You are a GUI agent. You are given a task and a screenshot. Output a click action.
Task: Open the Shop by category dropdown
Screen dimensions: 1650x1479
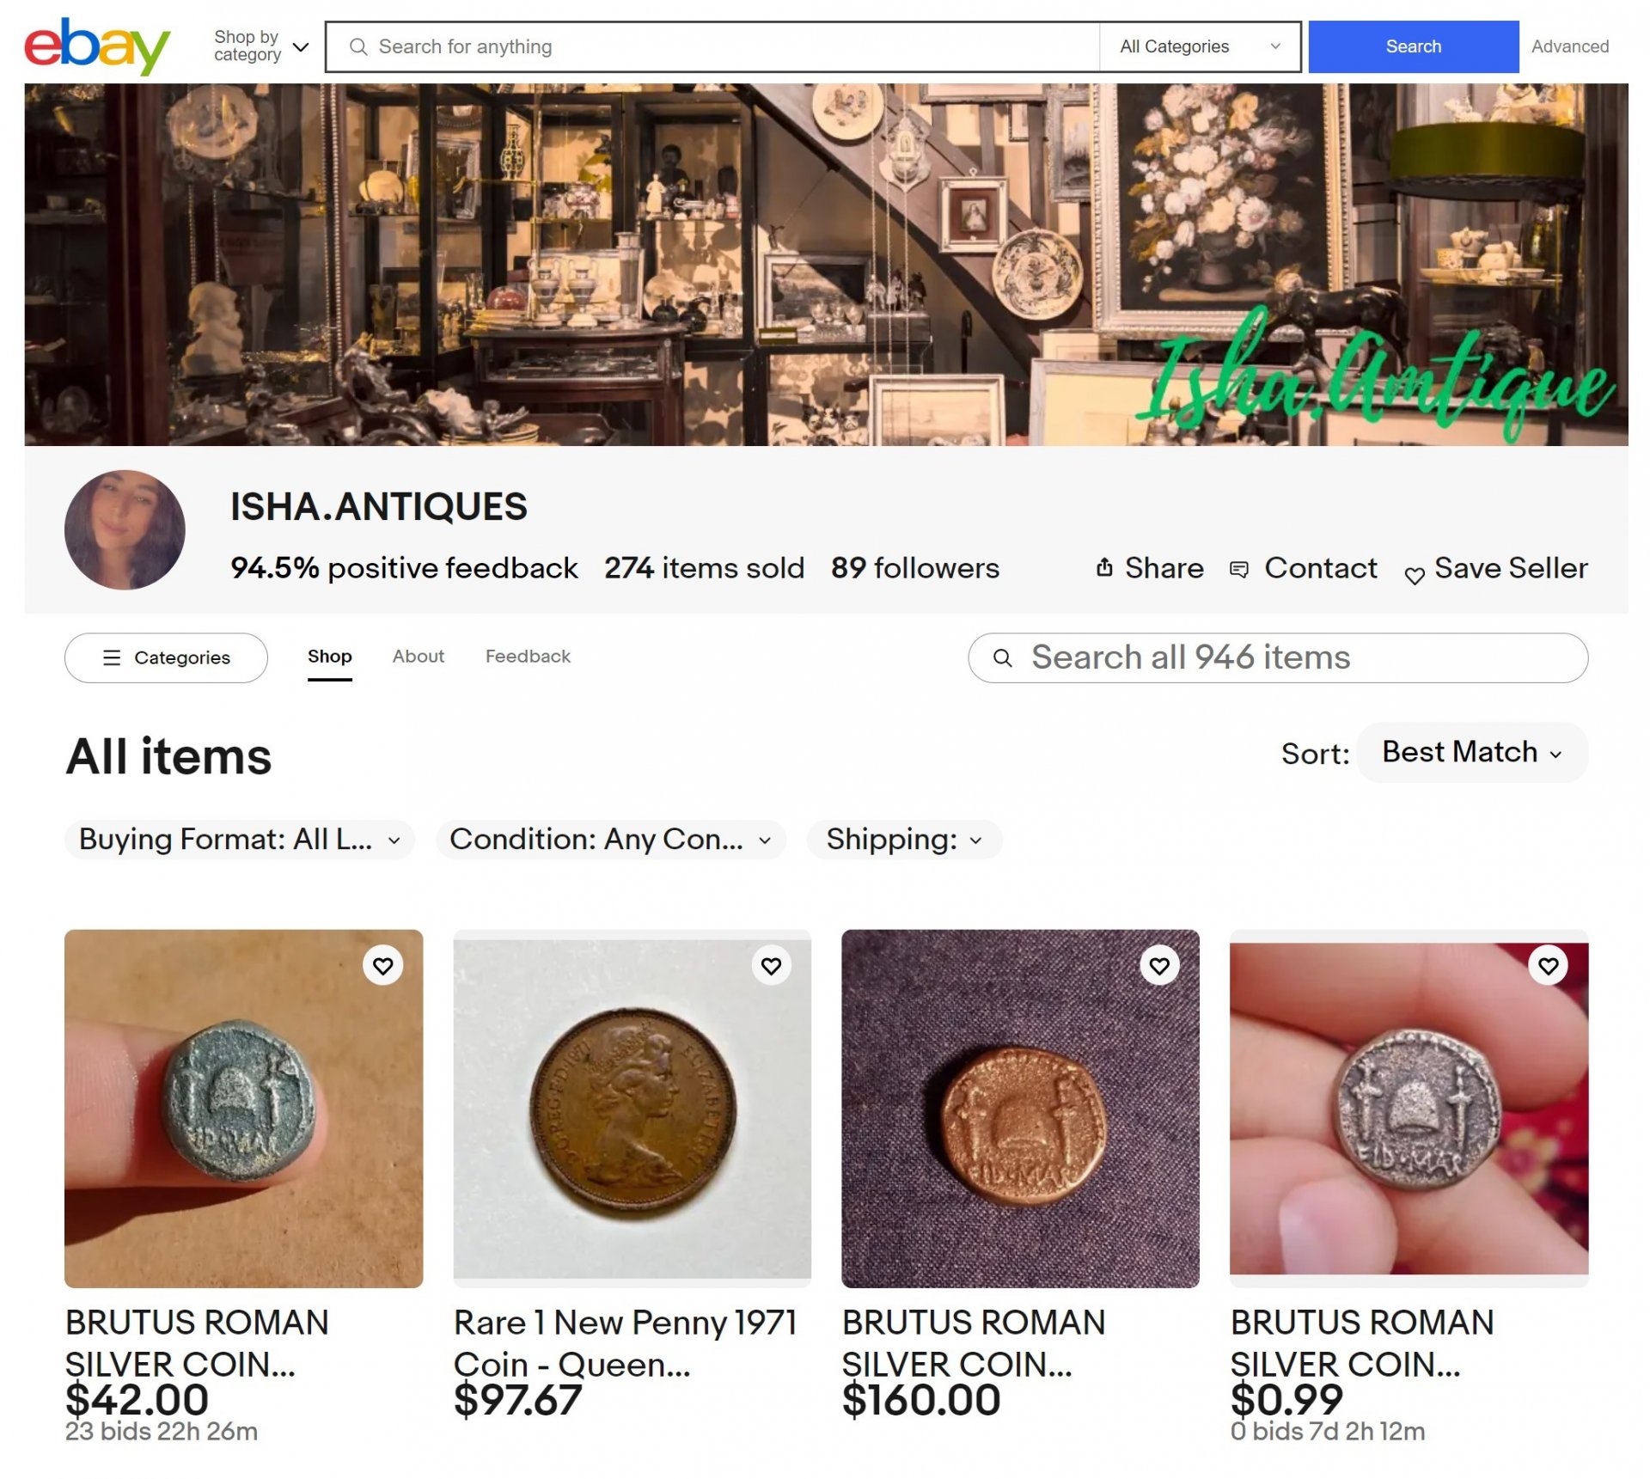coord(260,46)
